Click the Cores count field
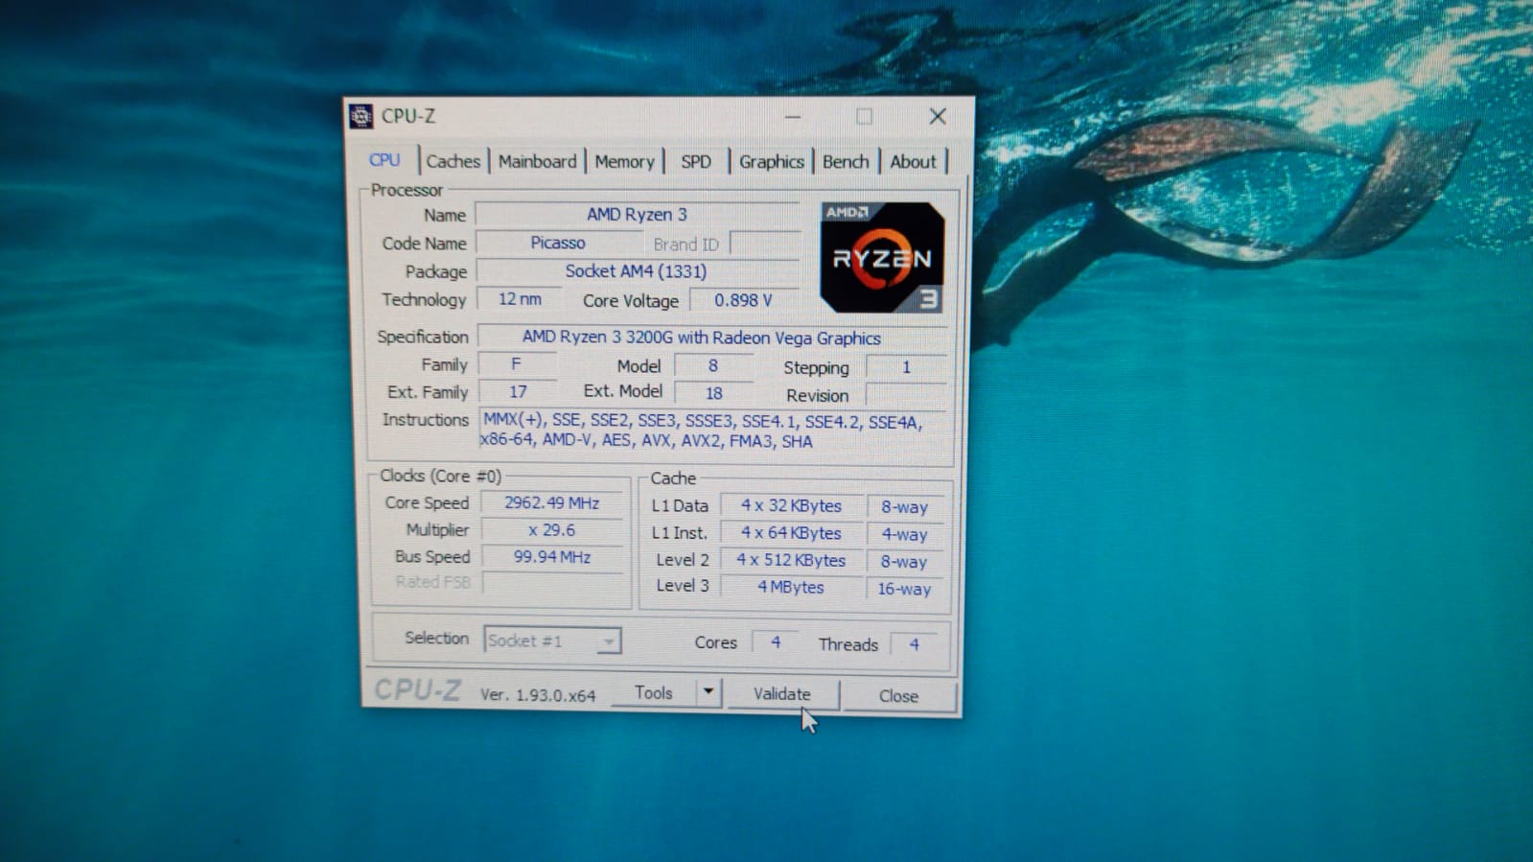Viewport: 1533px width, 862px height. pos(776,641)
